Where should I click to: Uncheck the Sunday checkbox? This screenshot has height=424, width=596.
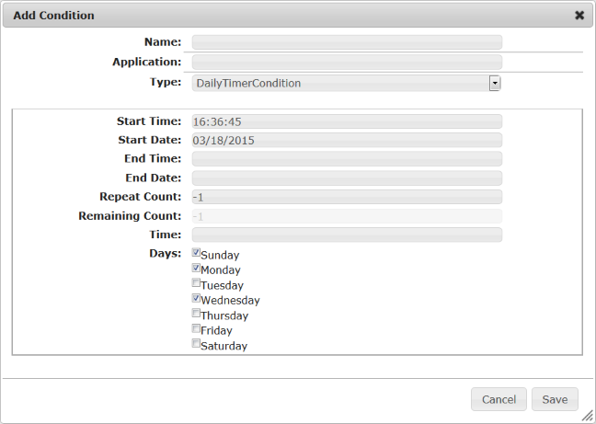(x=196, y=253)
